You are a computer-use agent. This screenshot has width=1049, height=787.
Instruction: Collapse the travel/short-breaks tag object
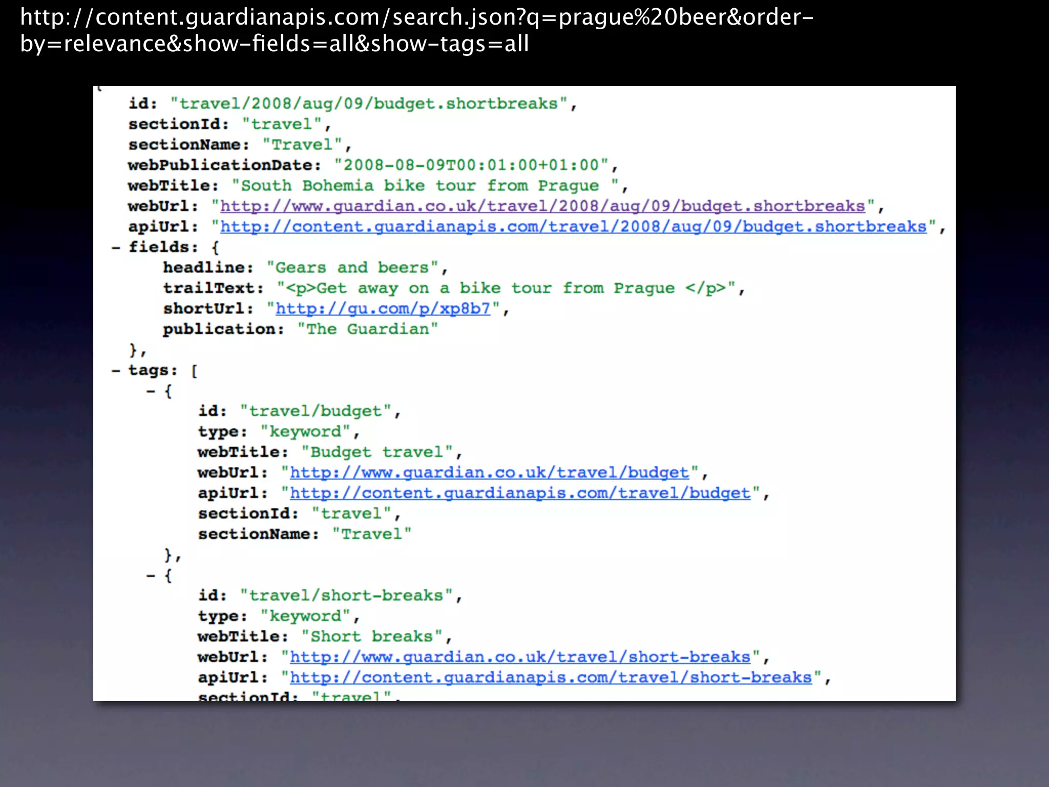(x=151, y=576)
